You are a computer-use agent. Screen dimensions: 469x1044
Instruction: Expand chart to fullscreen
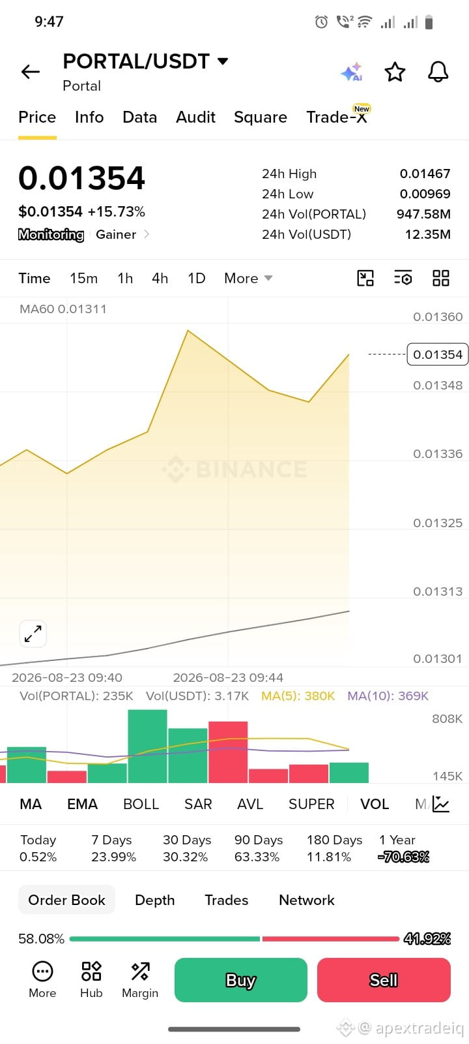click(33, 634)
